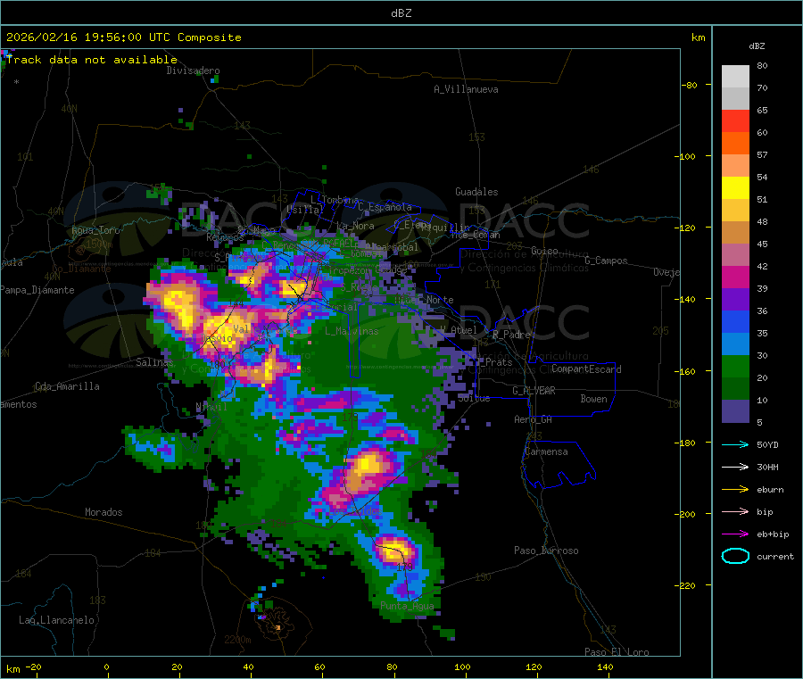This screenshot has height=679, width=803.
Task: Click the pink bip arrow legend icon
Action: tap(735, 511)
